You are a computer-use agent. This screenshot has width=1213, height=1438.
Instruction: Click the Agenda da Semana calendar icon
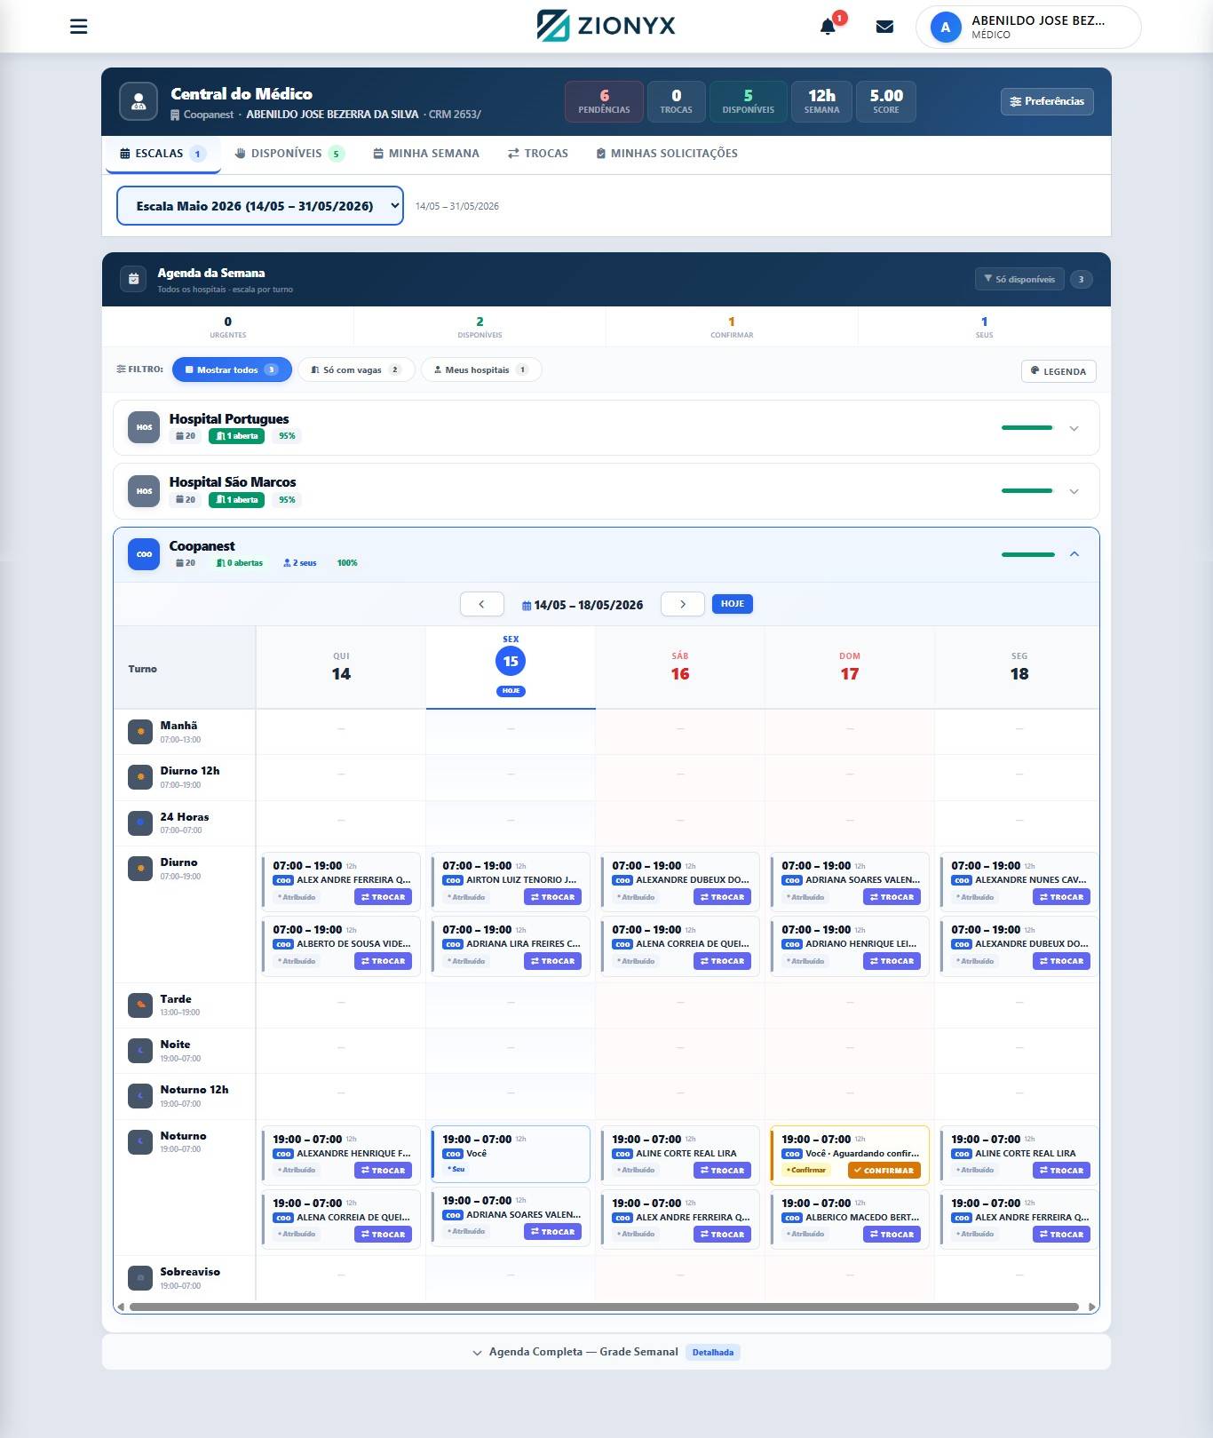(133, 279)
